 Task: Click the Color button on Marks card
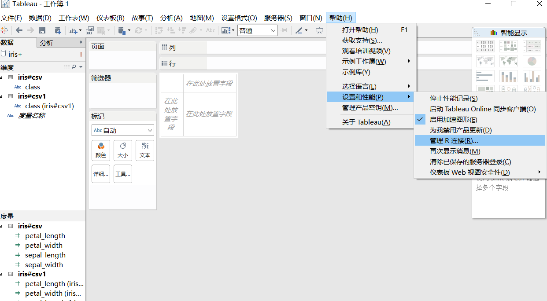click(x=101, y=150)
